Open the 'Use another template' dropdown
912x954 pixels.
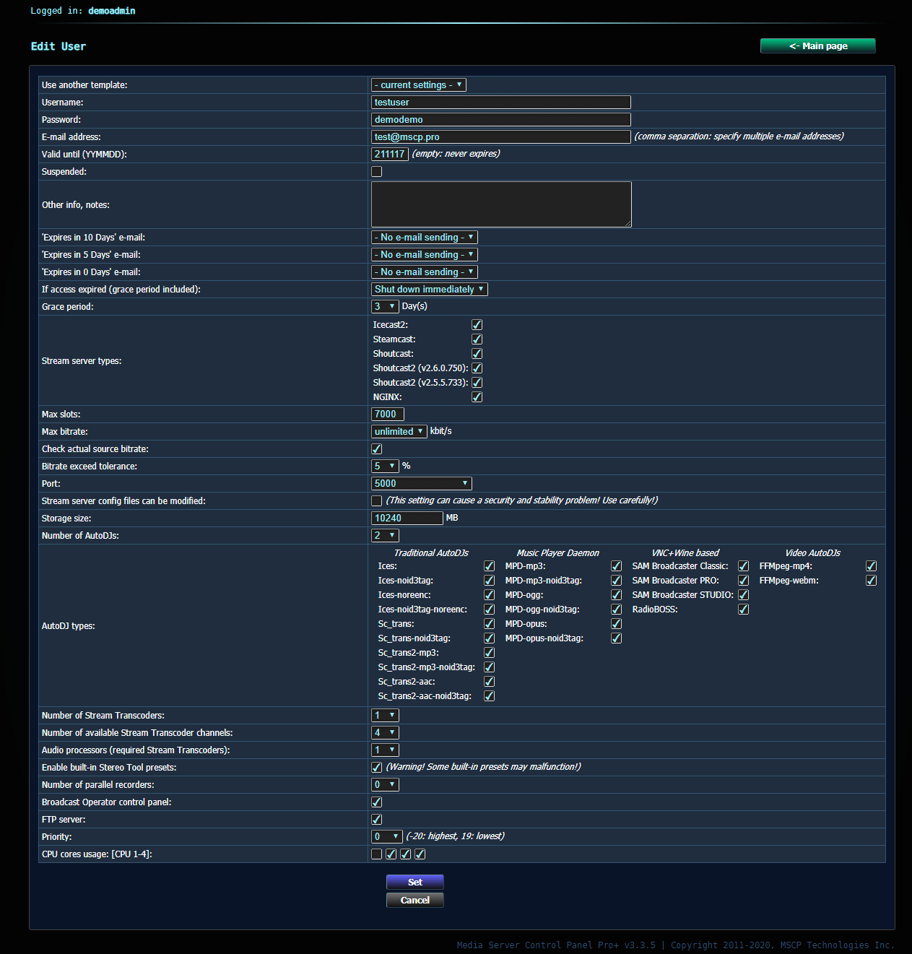[419, 84]
